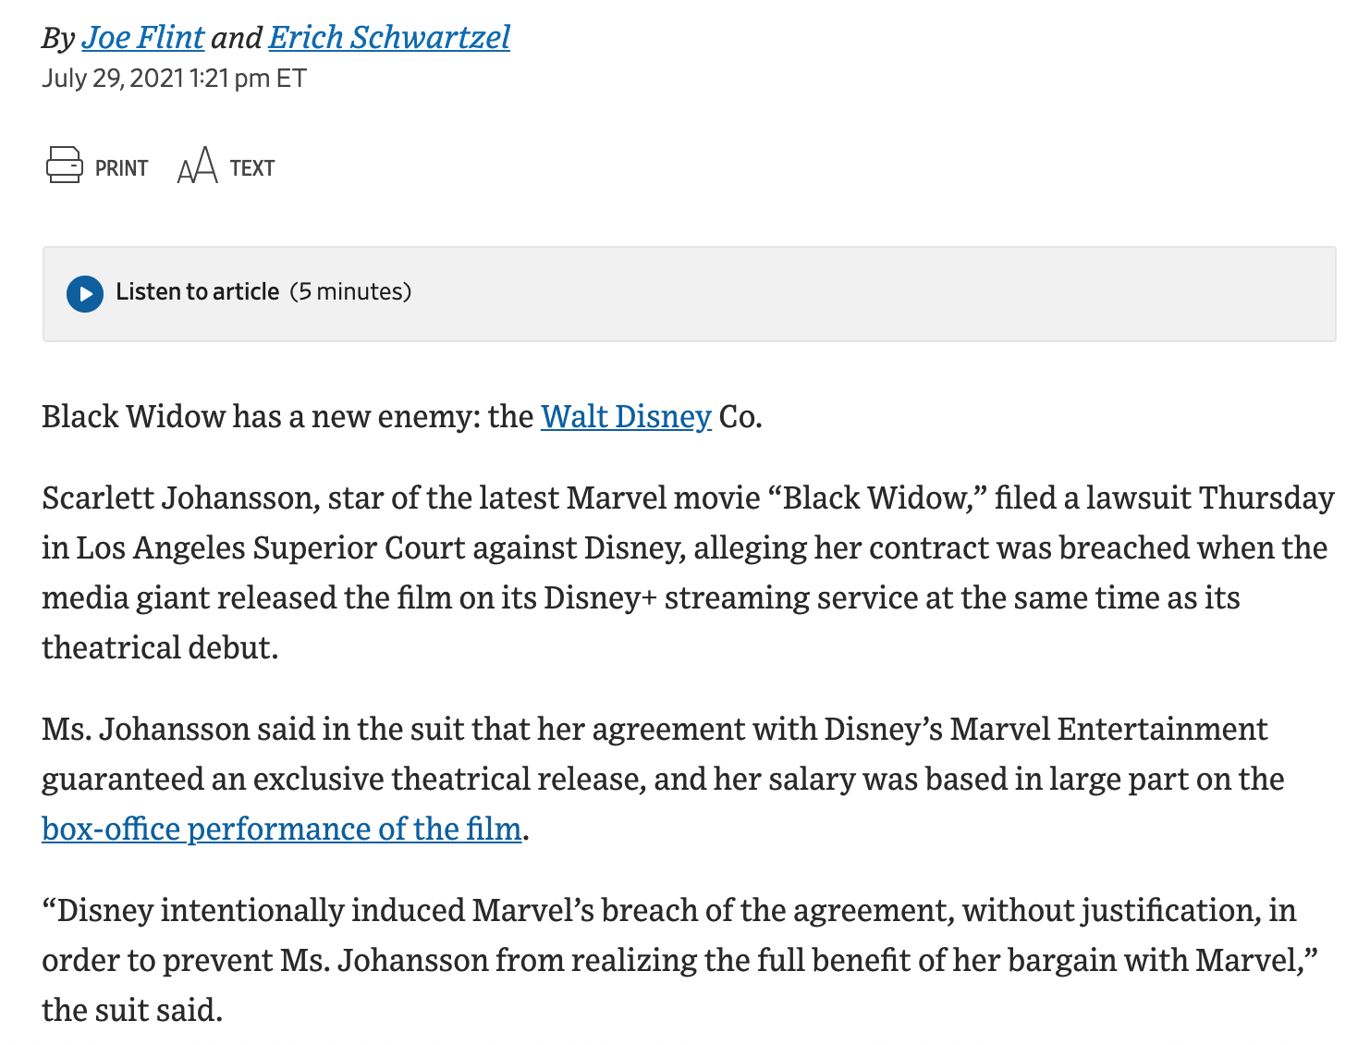Click the 'theatrical debut.' line of text
Screen dimensions: 1370x1045
tap(160, 648)
